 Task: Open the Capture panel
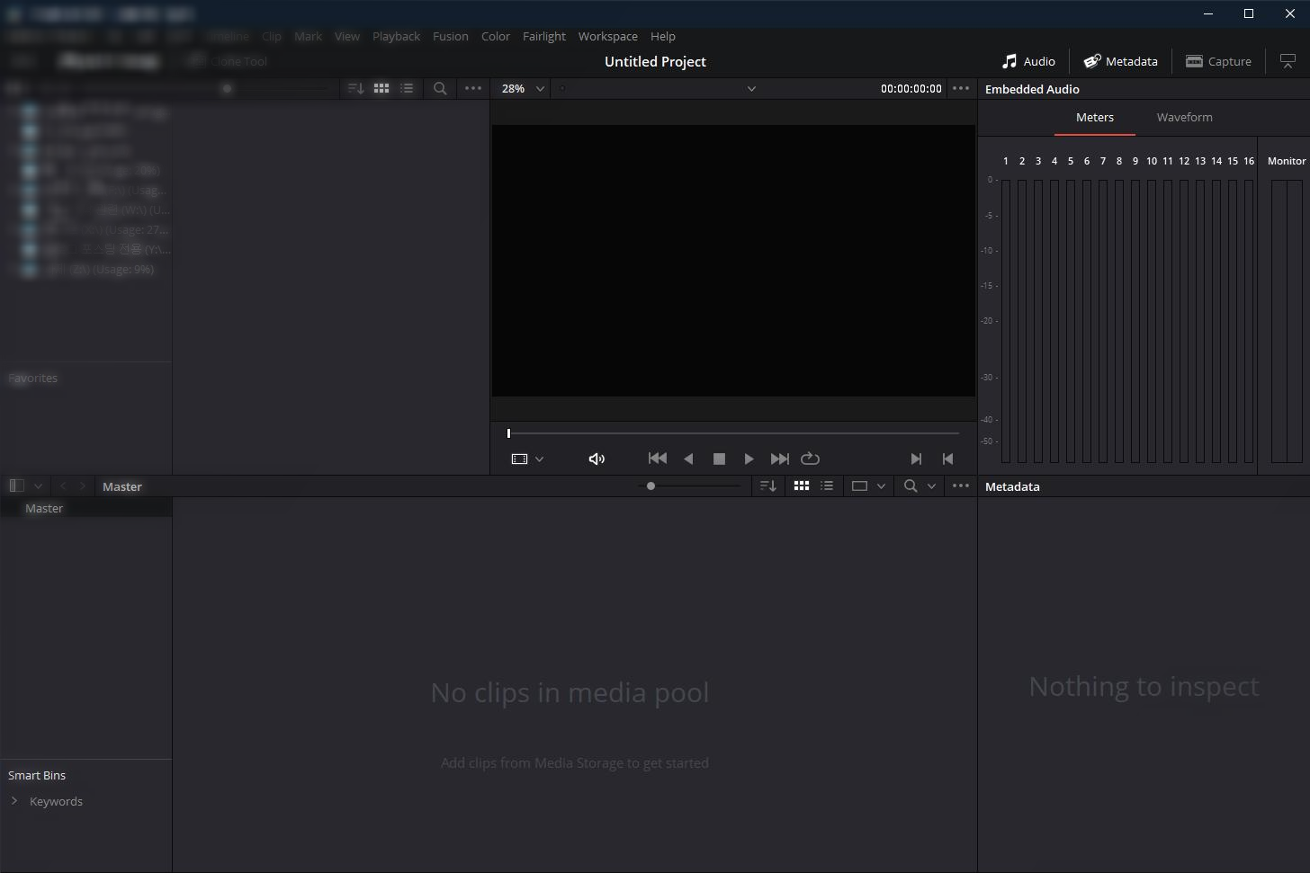coord(1218,61)
